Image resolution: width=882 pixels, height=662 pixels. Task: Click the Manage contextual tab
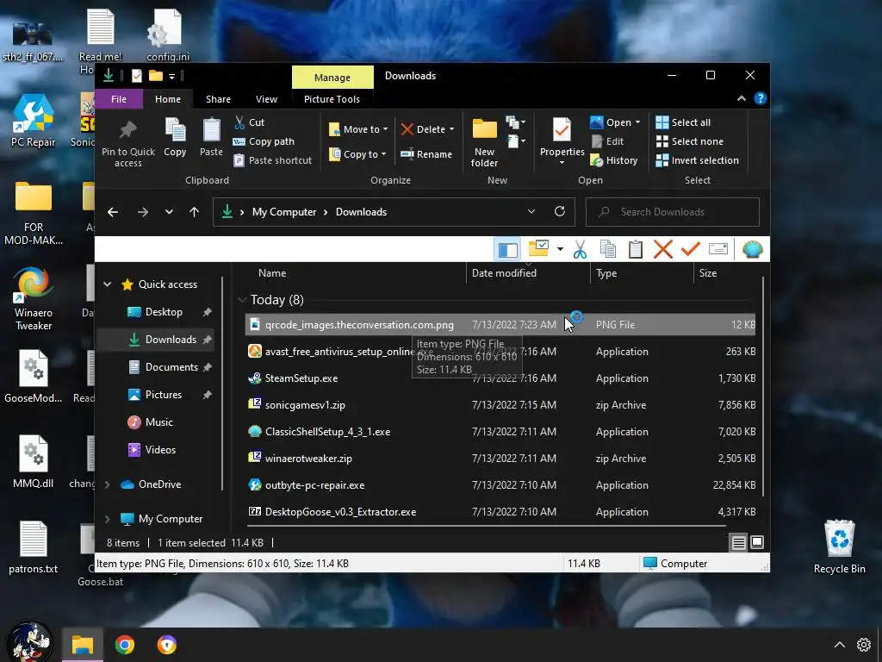tap(332, 77)
